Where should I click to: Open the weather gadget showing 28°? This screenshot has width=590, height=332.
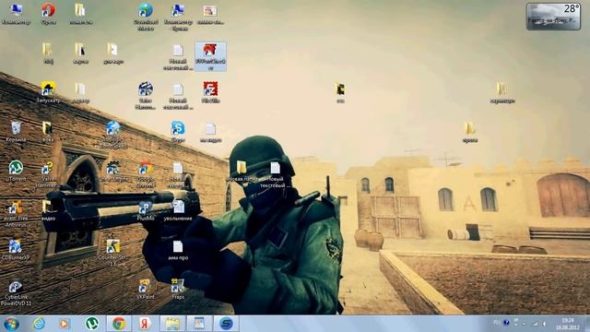click(553, 16)
